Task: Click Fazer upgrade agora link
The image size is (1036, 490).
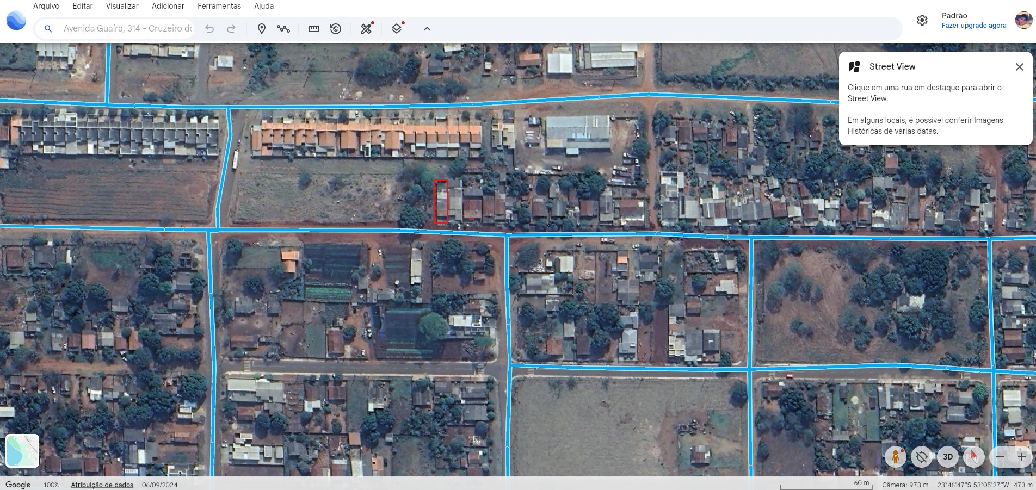Action: (x=974, y=26)
